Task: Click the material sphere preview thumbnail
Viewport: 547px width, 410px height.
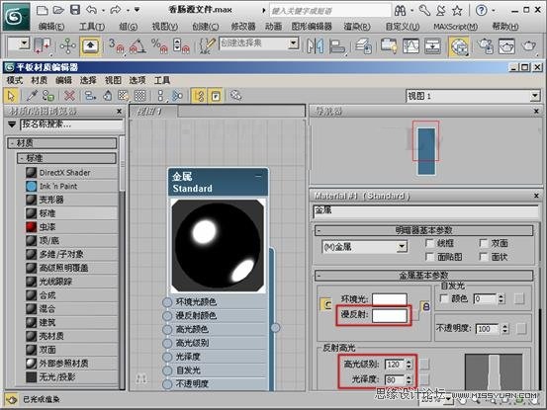Action: coord(218,246)
